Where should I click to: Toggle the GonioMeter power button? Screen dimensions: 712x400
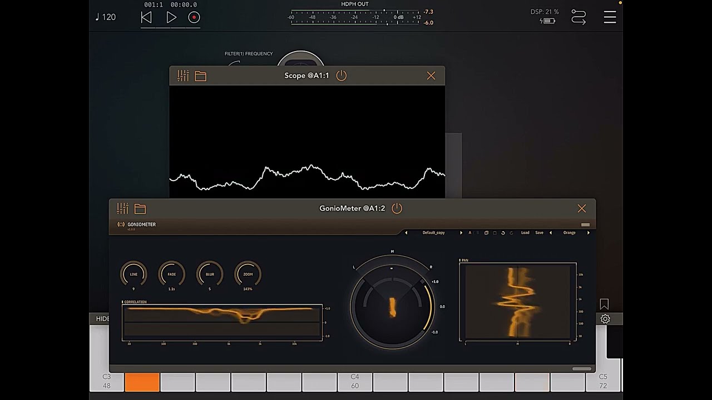point(397,208)
